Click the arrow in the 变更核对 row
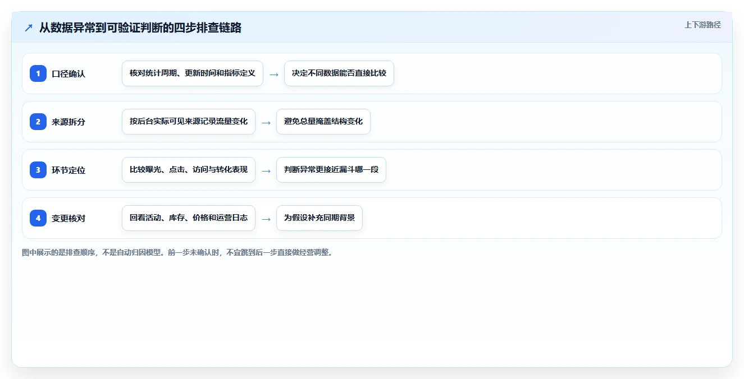 pos(266,219)
